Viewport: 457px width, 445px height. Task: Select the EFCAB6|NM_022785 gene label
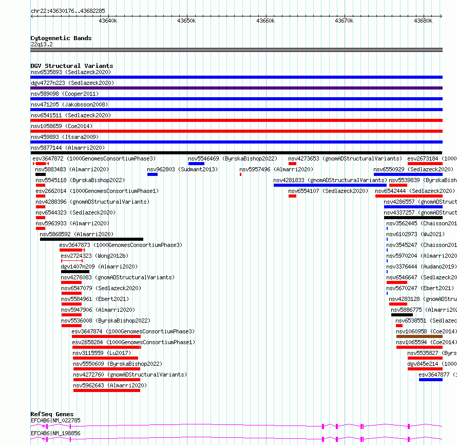pos(55,420)
